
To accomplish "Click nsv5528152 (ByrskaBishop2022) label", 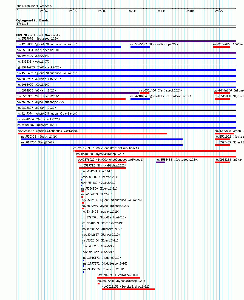I will (126, 287).
